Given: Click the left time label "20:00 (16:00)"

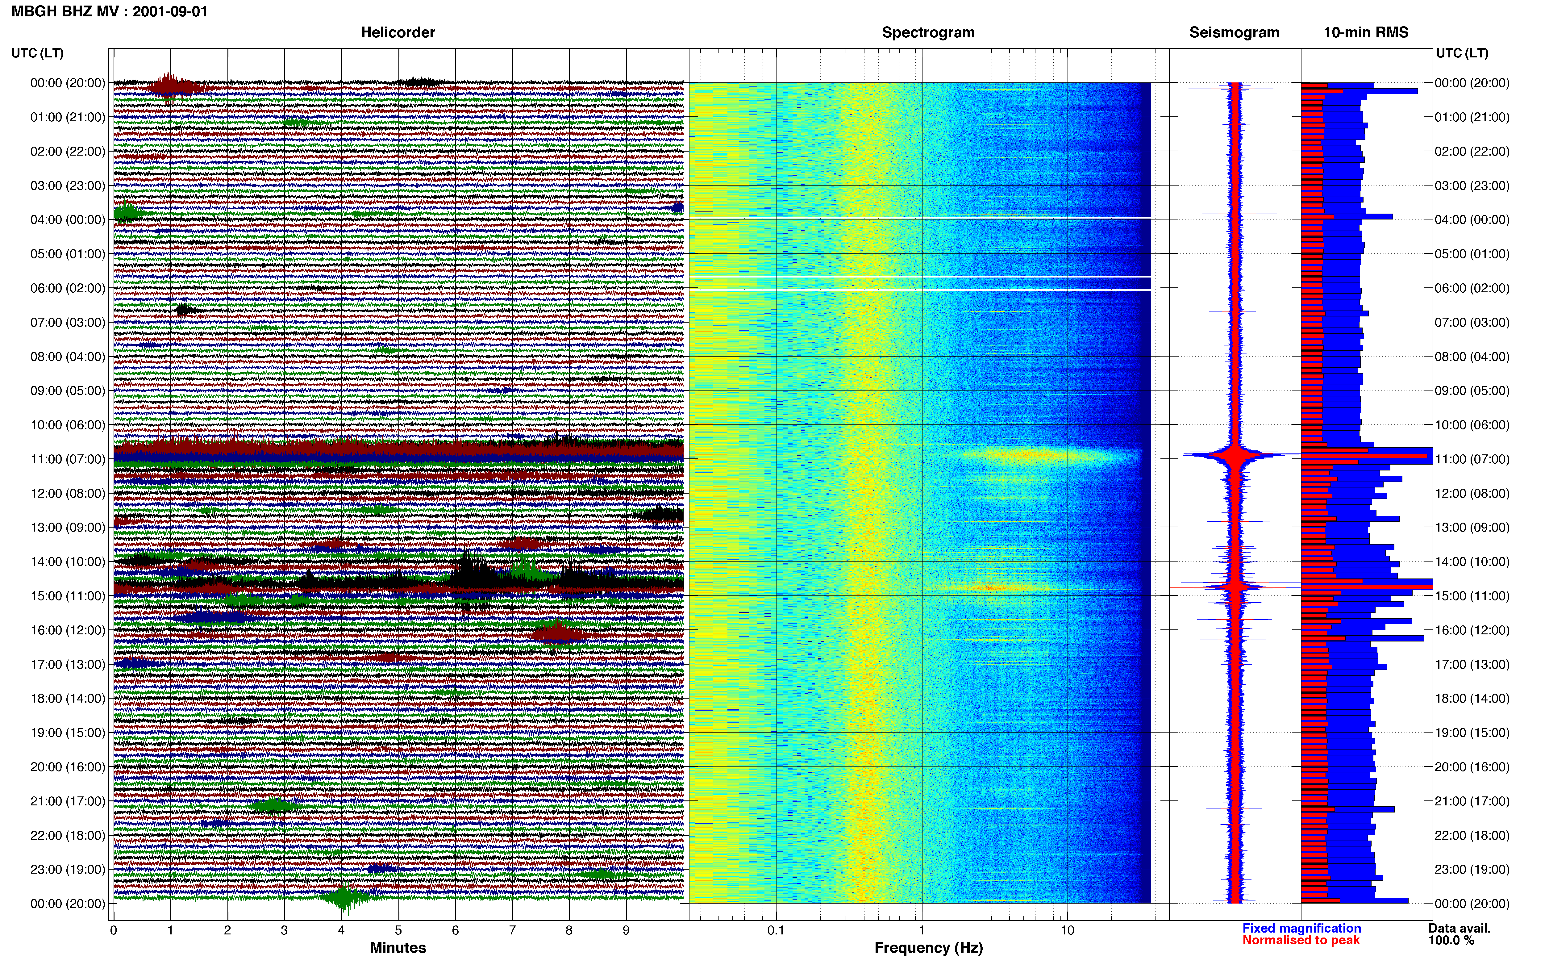Looking at the screenshot, I should [x=68, y=767].
